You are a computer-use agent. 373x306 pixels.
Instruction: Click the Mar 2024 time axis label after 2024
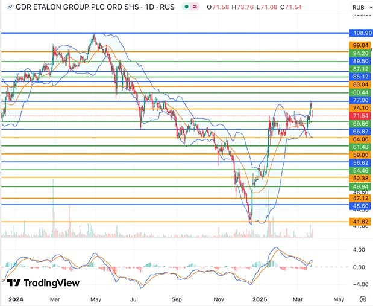55,299
